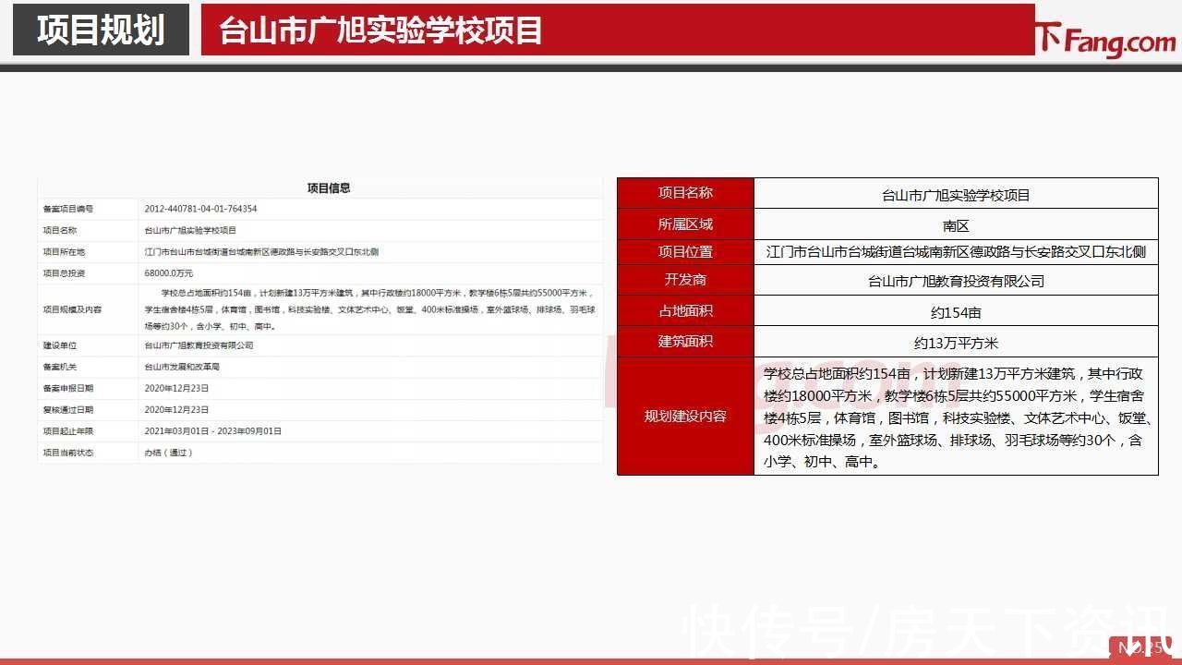Click the investment value 68000.0万元
The image size is (1182, 665).
point(169,273)
